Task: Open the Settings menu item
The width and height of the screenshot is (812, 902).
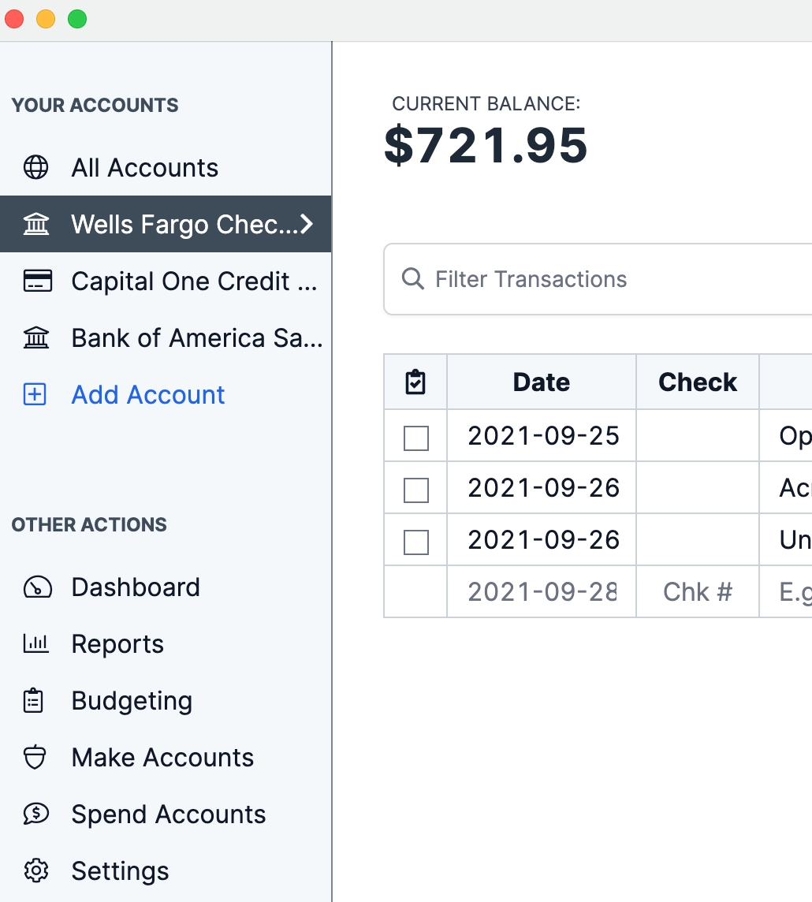Action: point(120,871)
